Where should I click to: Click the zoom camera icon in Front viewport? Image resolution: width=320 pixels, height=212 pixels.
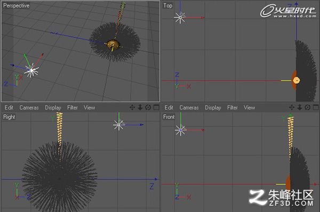tap(300, 107)
